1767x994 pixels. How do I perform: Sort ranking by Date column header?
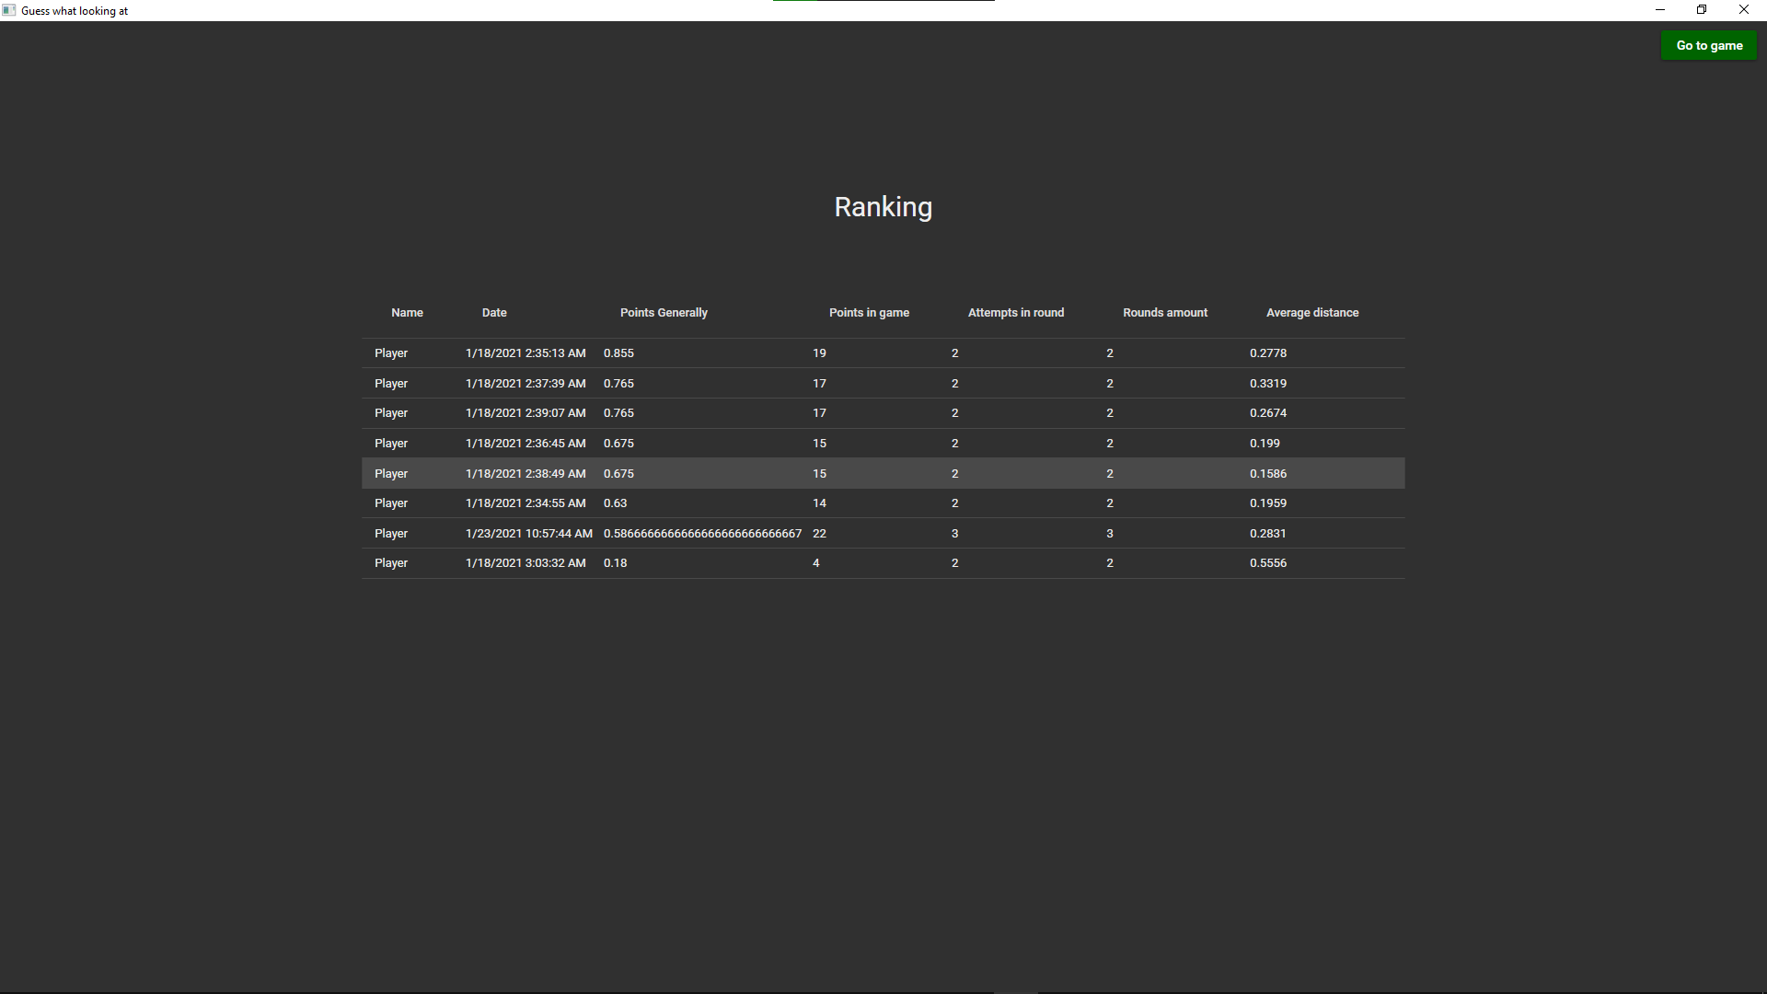coord(494,313)
